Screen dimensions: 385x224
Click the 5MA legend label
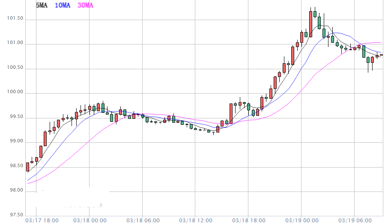pos(42,5)
